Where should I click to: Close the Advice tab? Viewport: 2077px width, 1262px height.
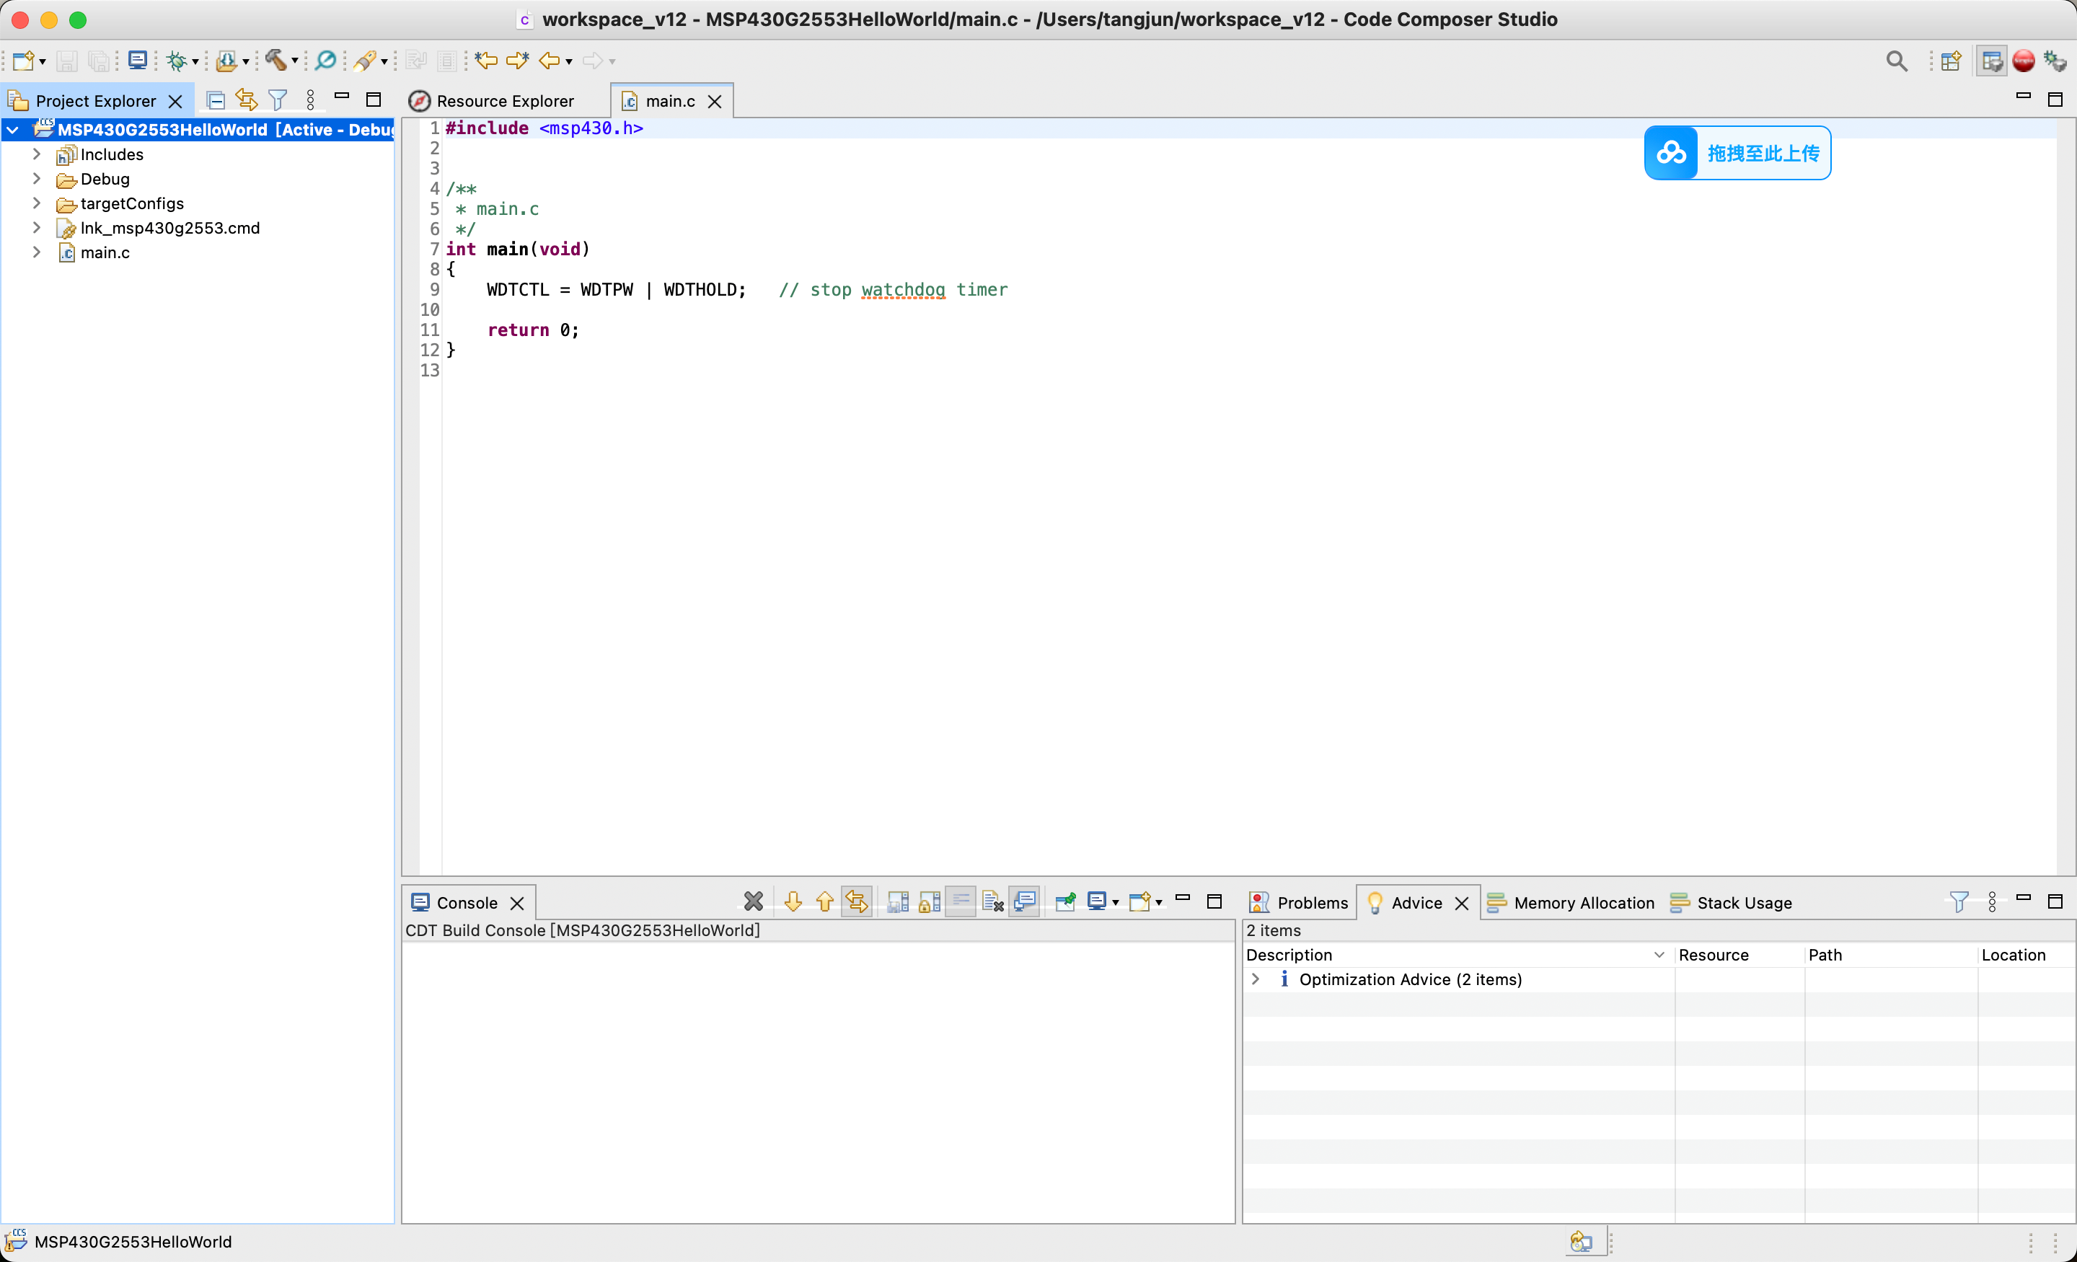(1462, 903)
